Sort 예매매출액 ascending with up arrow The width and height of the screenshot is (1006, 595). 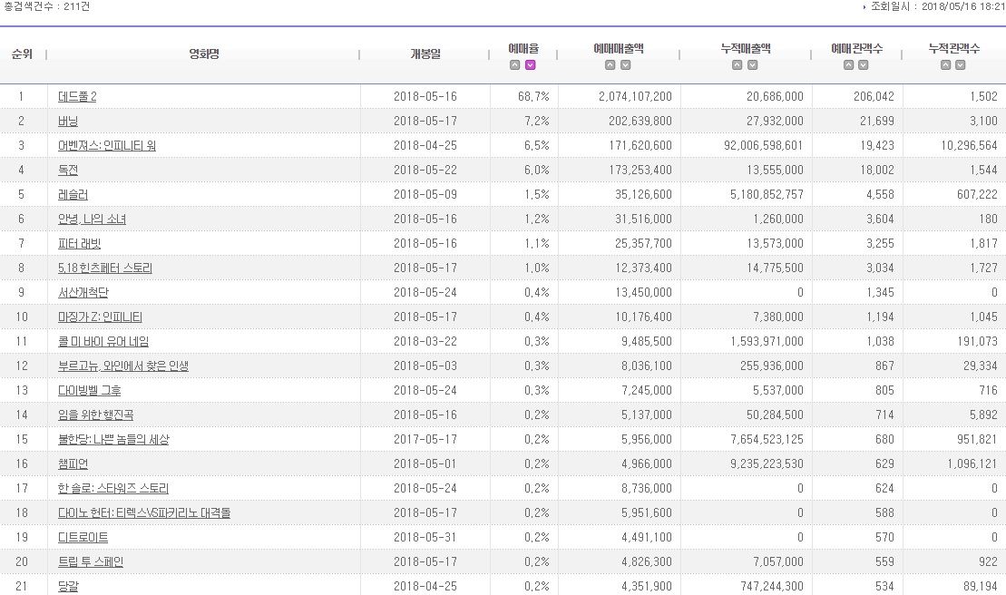point(610,65)
